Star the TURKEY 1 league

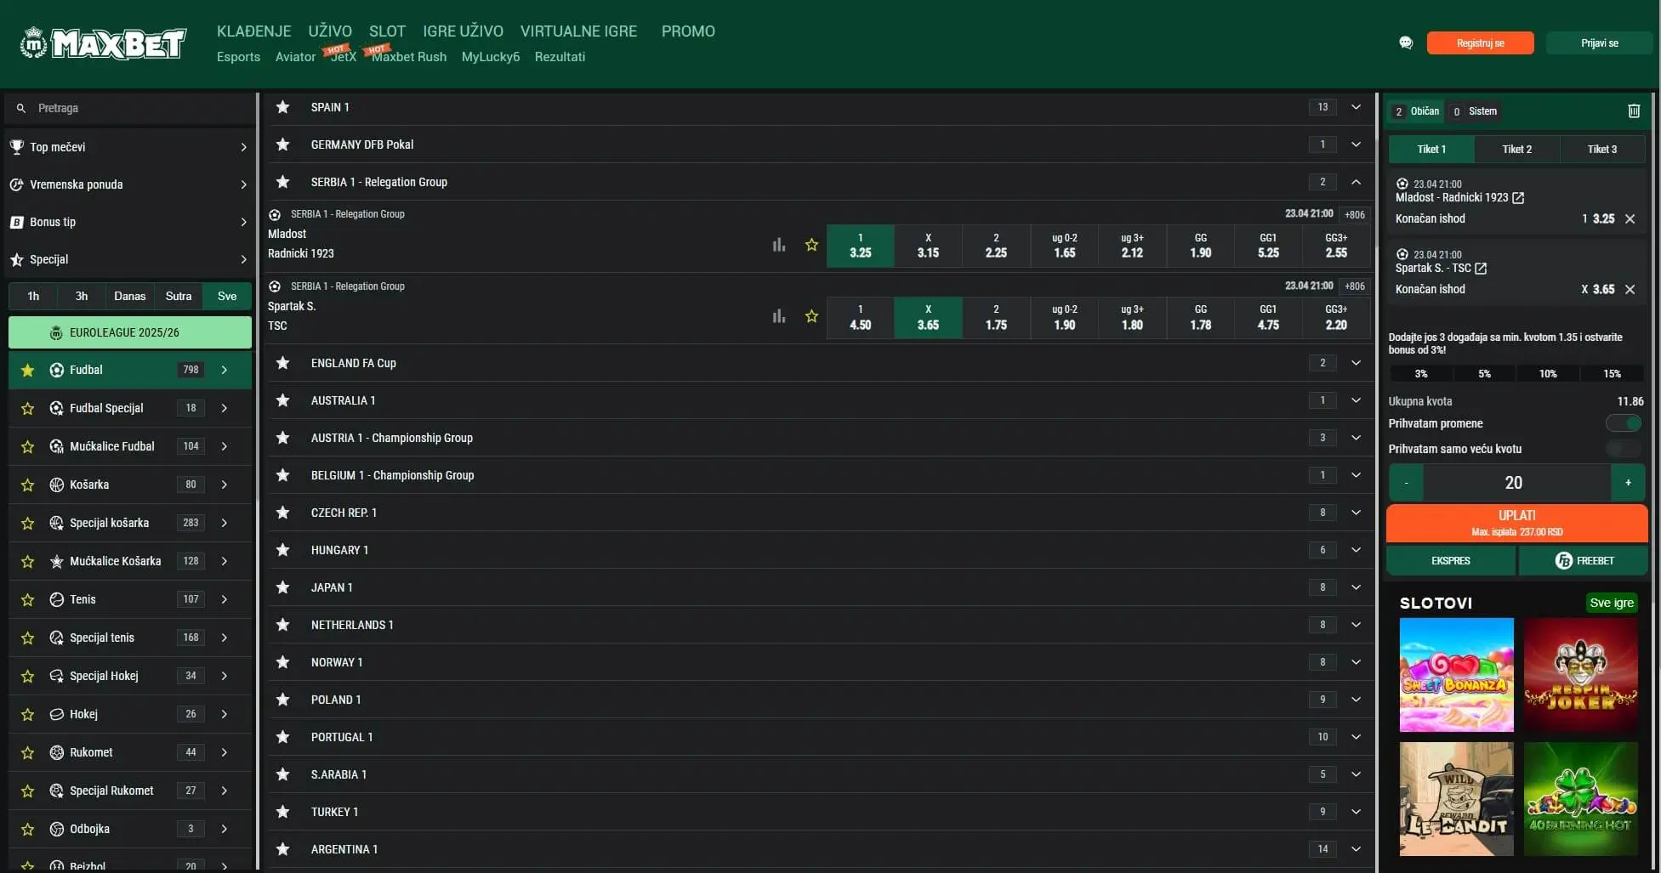(283, 812)
